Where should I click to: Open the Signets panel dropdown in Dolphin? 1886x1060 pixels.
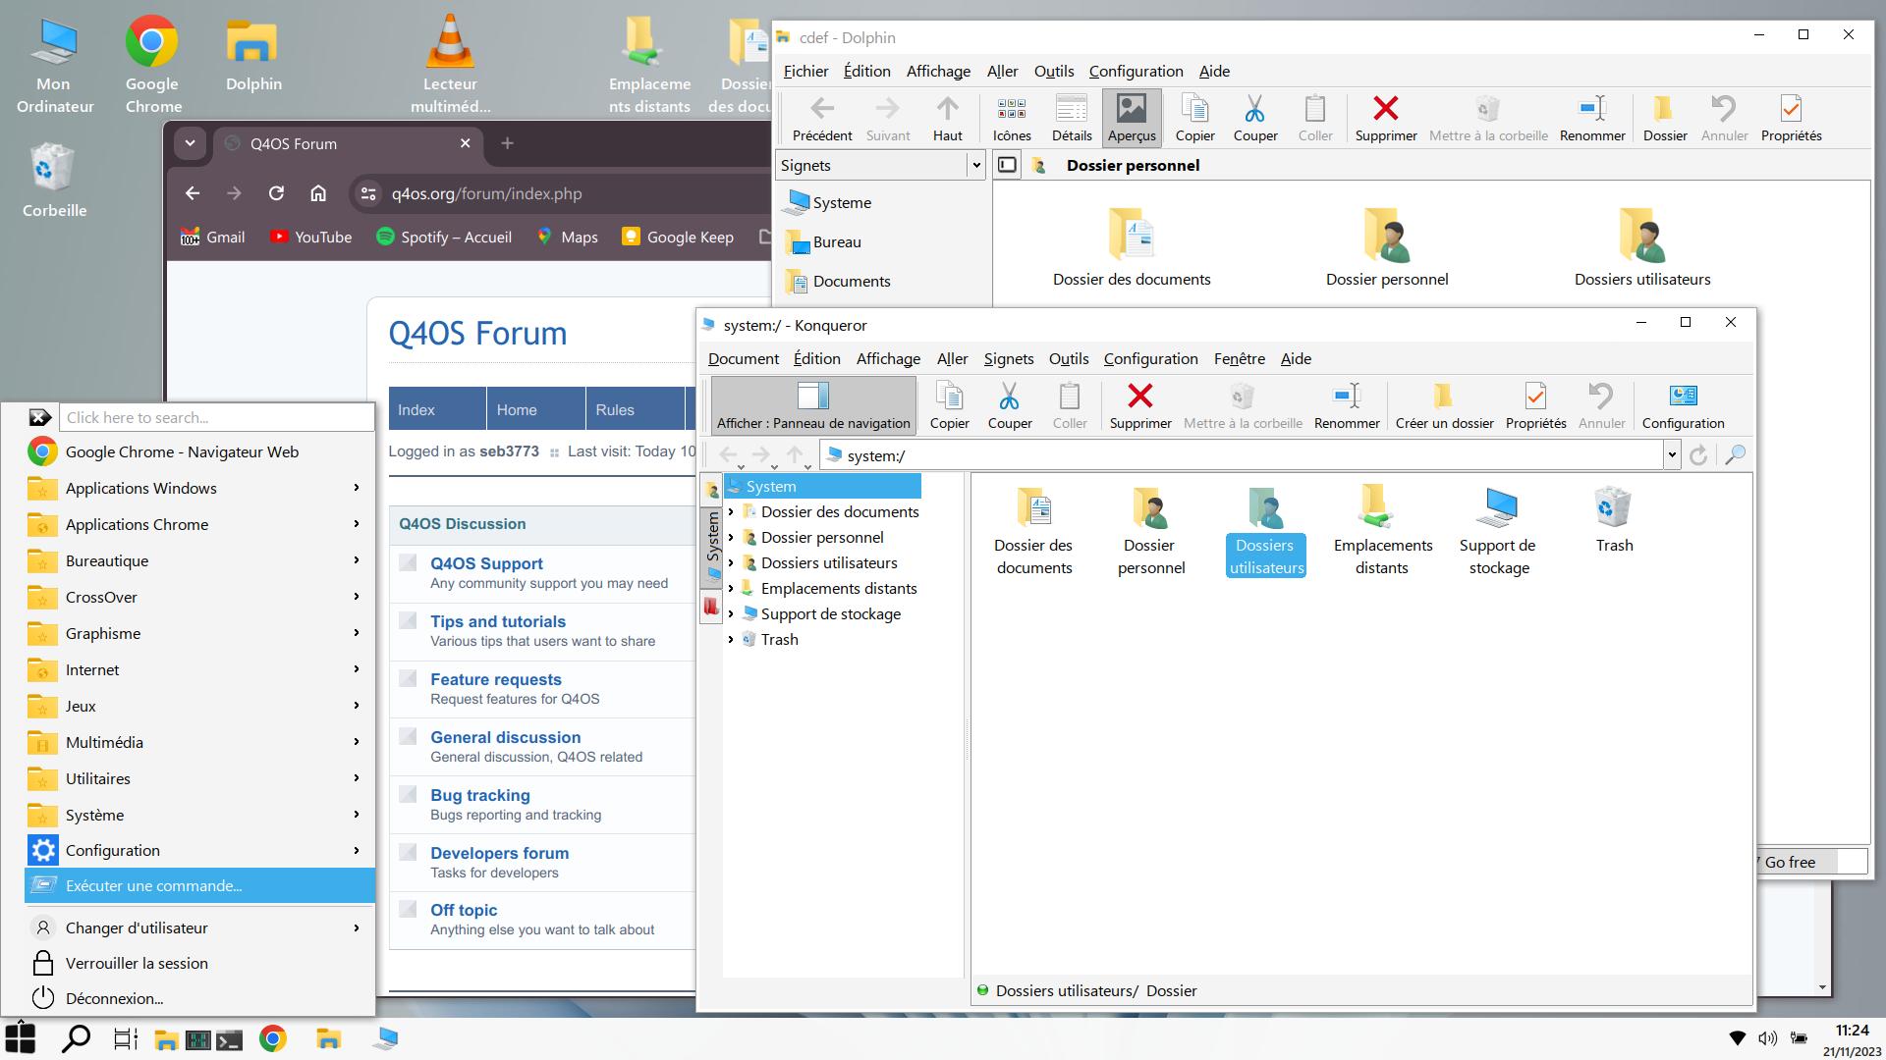[975, 165]
